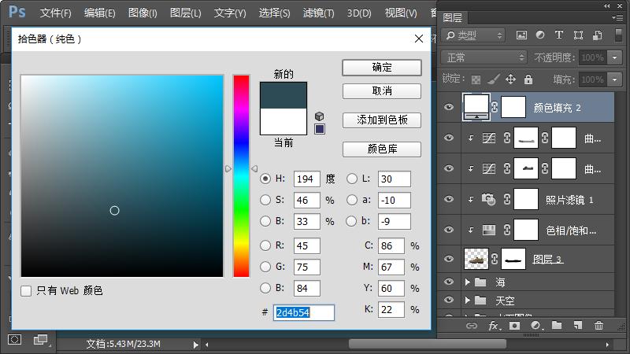Screen dimensions: 630x354
Task: Click the type layer filter icon
Action: tap(559, 35)
